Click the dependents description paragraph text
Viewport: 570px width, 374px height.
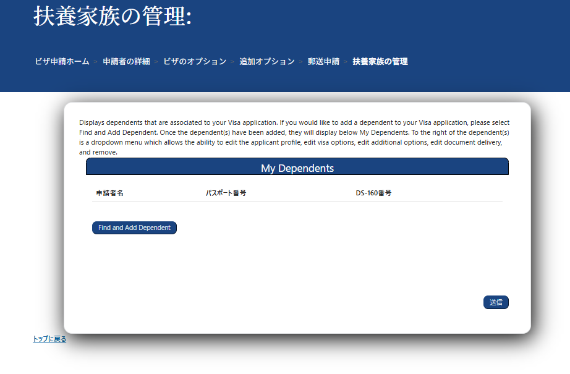click(294, 137)
